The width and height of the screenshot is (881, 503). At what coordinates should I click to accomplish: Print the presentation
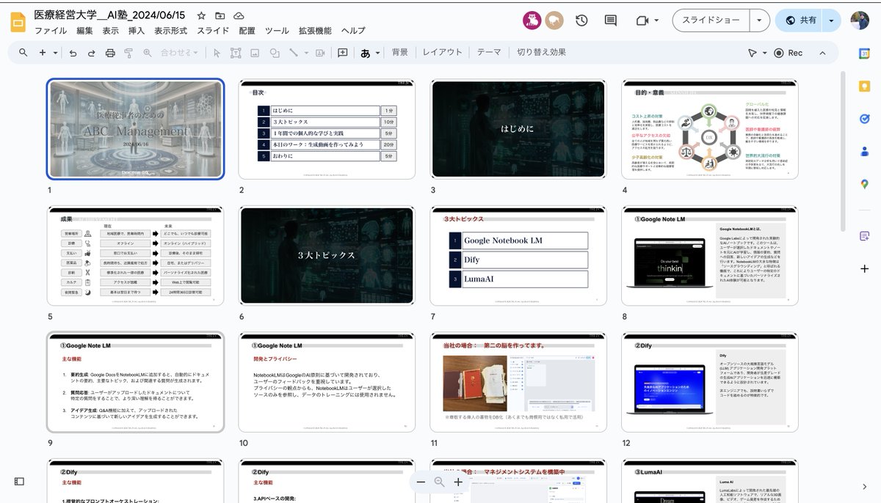coord(110,53)
